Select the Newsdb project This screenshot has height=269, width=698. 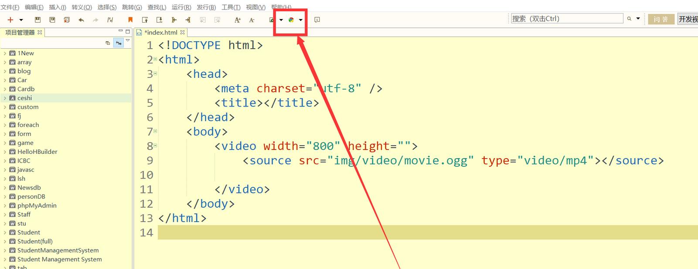29,188
